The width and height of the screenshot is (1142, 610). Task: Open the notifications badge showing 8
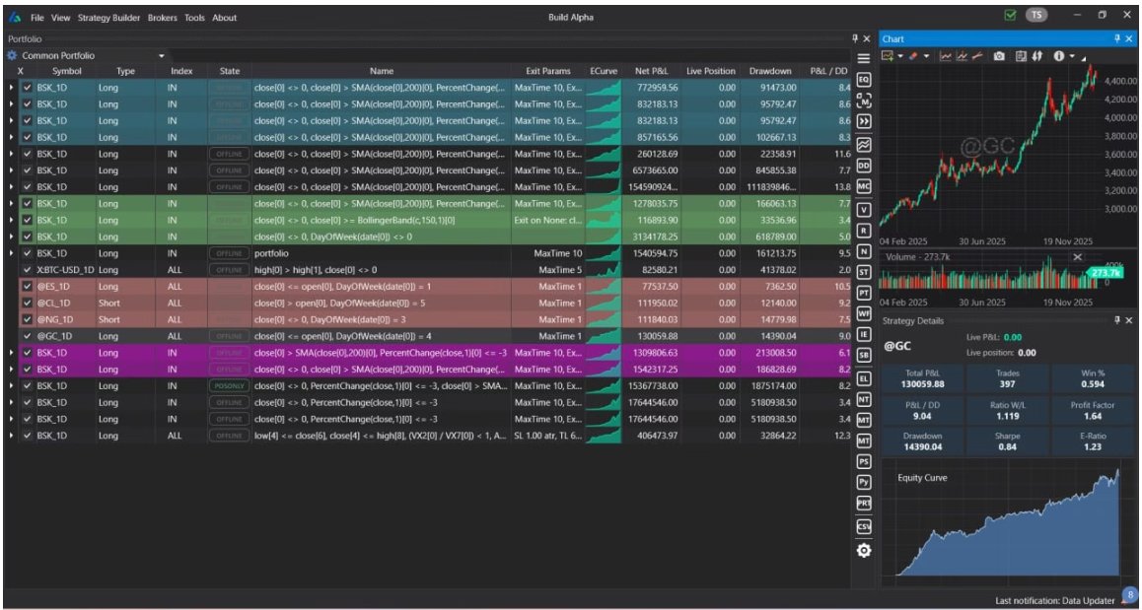(1129, 594)
